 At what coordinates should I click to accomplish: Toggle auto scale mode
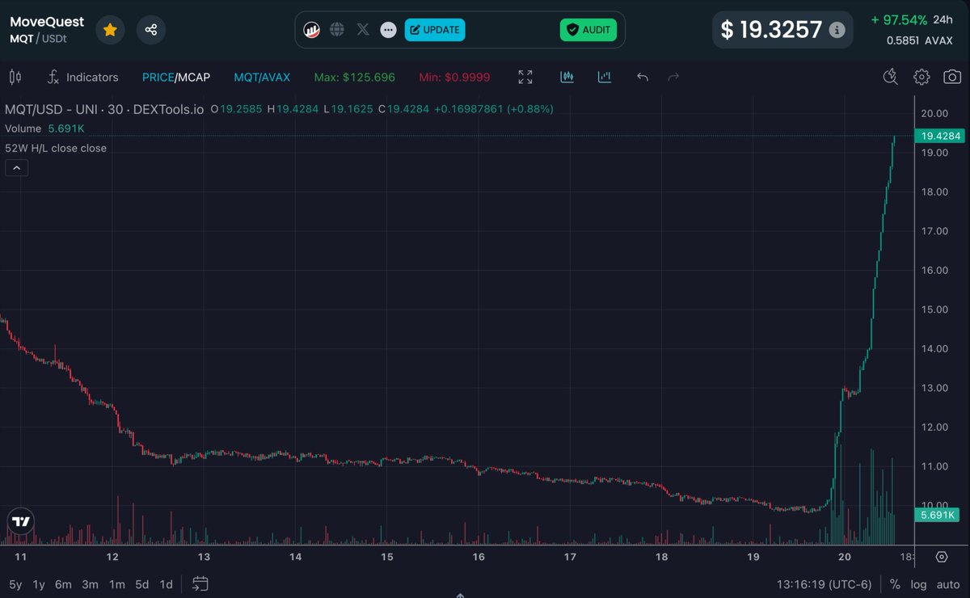point(948,584)
